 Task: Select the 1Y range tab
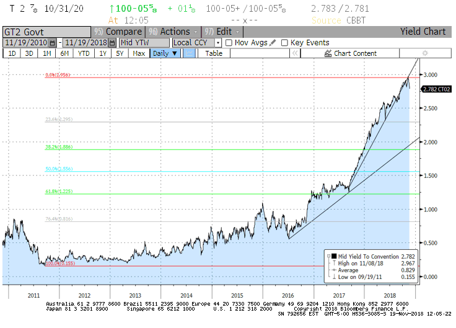pos(103,53)
